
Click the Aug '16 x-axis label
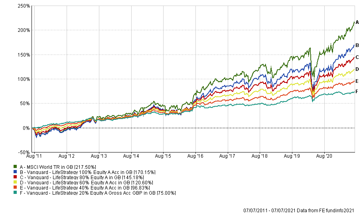coord(195,156)
